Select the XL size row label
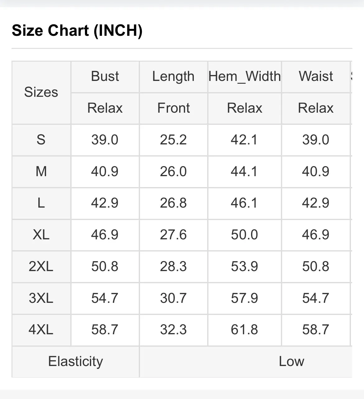Image resolution: width=364 pixels, height=399 pixels. [x=41, y=235]
